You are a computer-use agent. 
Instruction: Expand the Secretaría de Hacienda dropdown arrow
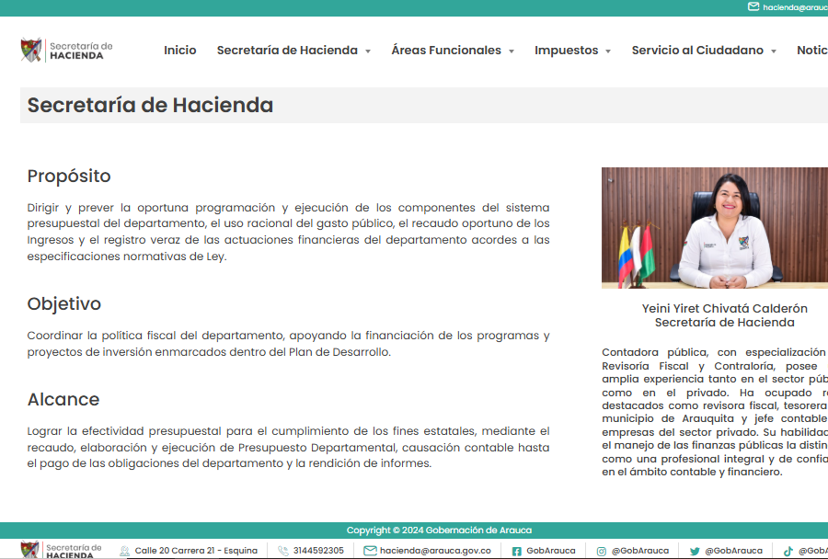(368, 51)
